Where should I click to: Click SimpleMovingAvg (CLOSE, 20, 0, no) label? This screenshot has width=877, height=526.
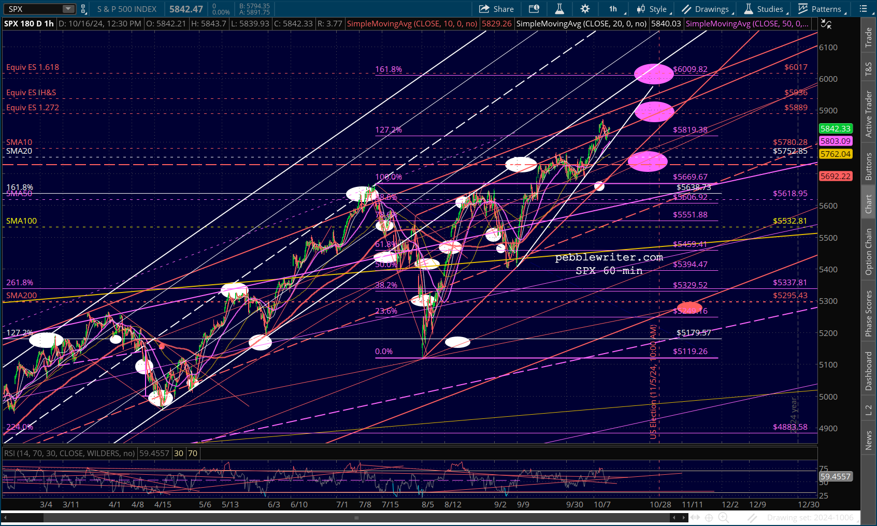581,24
